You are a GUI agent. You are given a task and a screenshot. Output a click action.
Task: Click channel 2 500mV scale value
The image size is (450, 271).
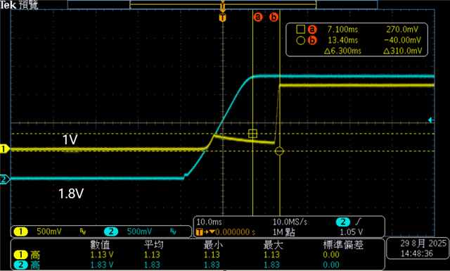139,232
